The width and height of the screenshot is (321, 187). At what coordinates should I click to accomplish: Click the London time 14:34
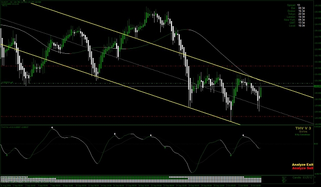point(301,17)
